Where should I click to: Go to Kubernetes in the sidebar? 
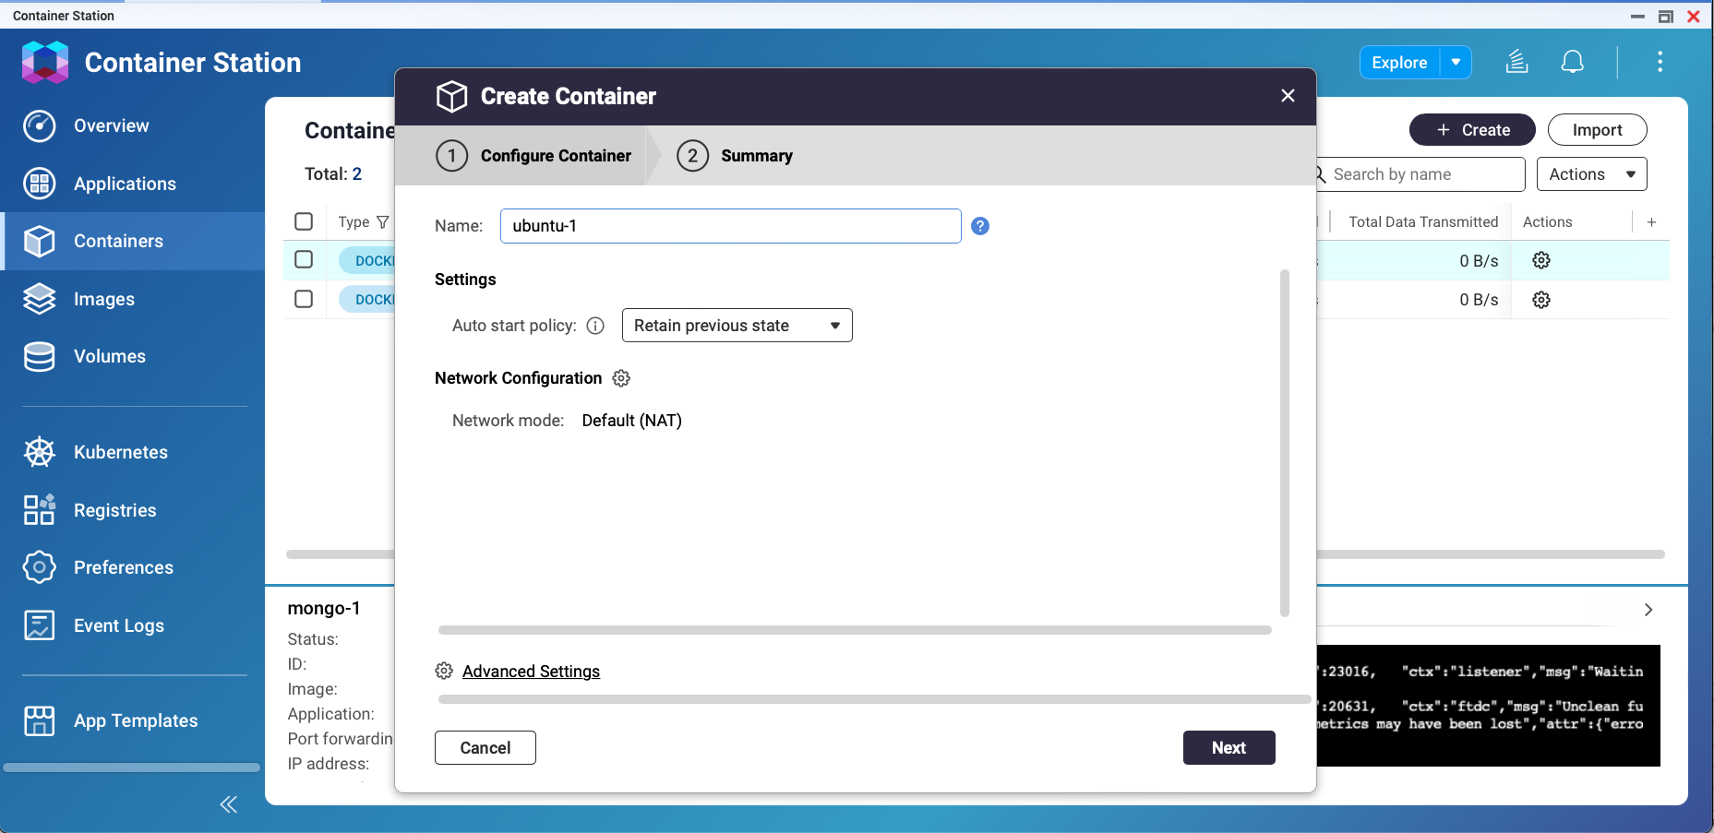[x=120, y=452]
